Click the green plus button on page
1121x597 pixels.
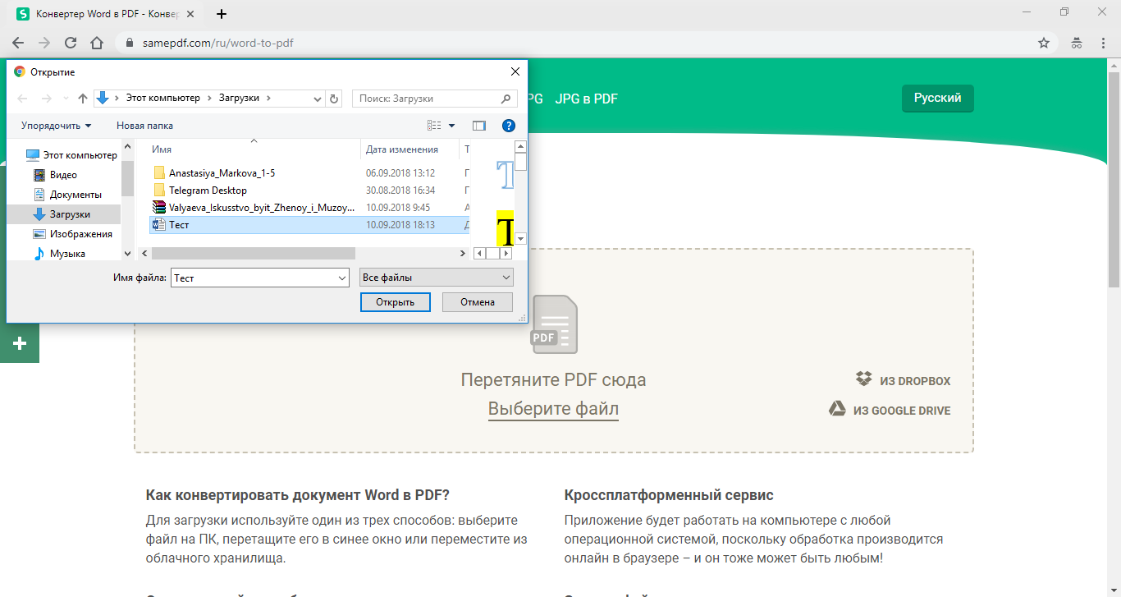[20, 343]
